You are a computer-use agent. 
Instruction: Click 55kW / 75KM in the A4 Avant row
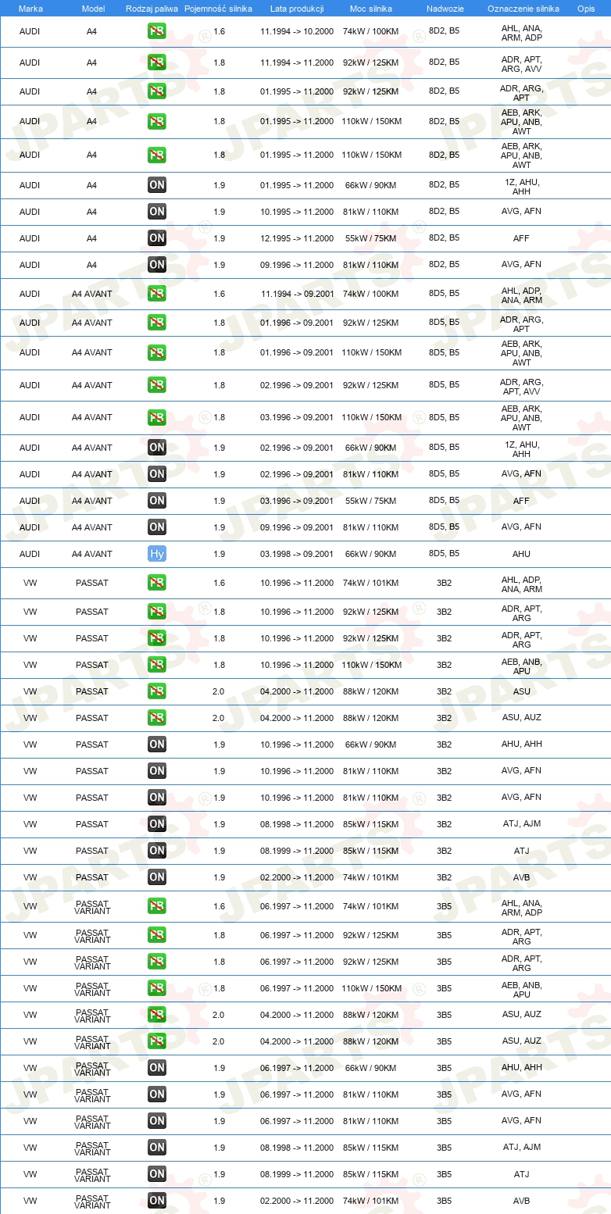click(x=370, y=501)
